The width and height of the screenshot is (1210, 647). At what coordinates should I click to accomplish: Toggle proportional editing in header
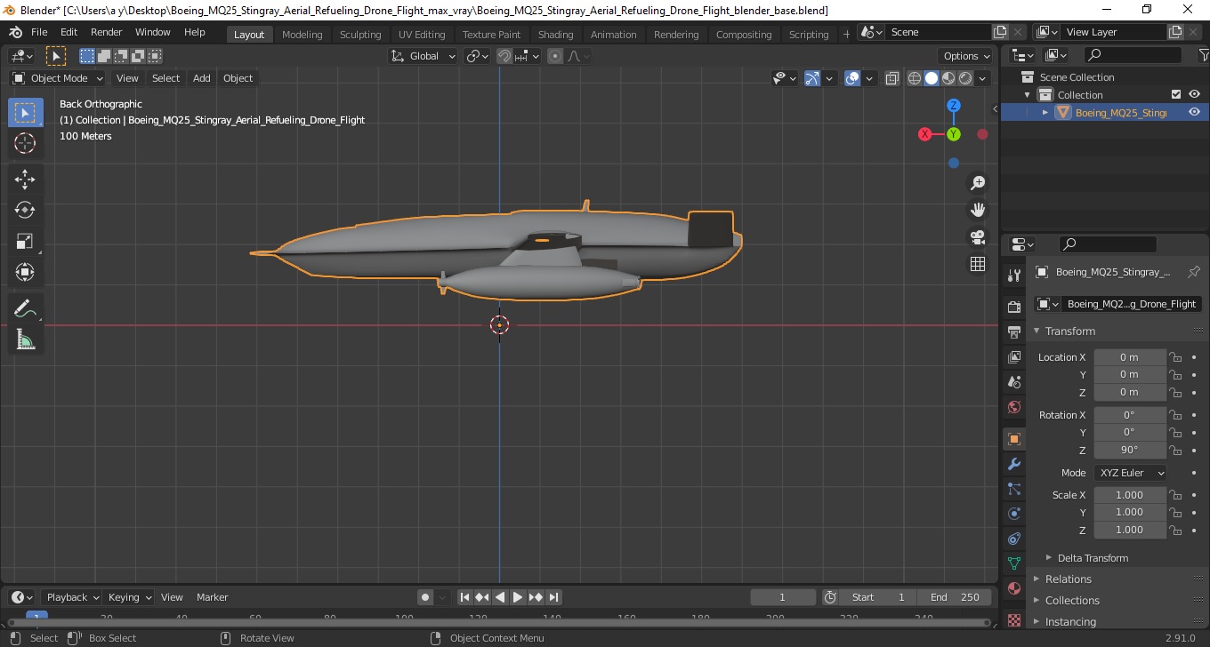[555, 56]
